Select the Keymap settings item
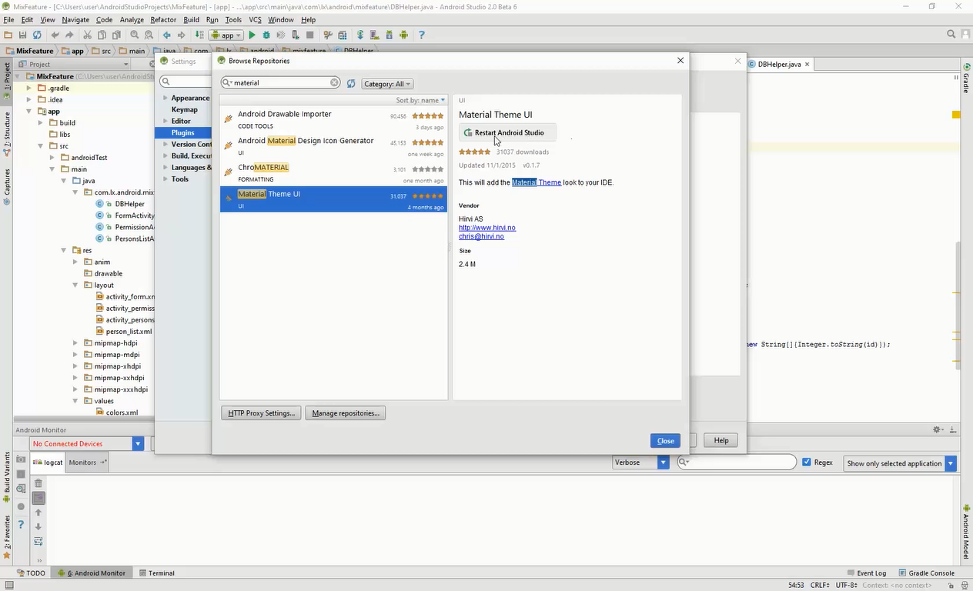 185,109
